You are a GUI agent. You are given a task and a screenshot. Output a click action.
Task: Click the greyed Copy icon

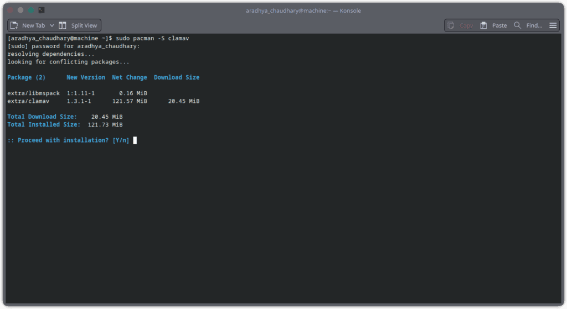point(451,25)
